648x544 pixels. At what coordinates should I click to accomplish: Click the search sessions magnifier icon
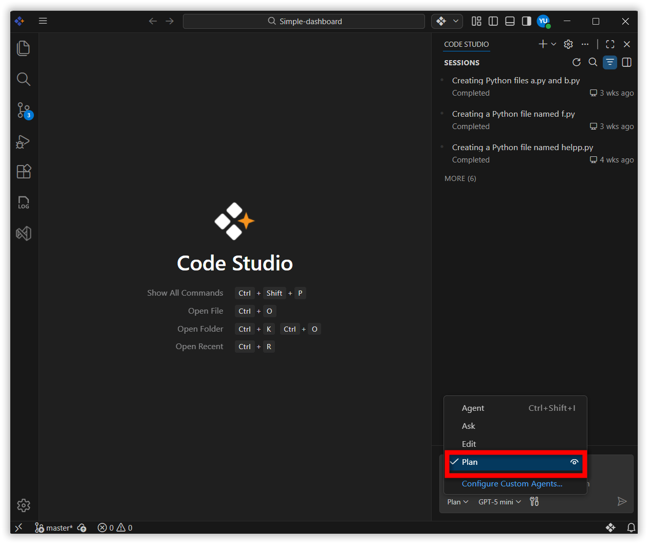pos(593,62)
